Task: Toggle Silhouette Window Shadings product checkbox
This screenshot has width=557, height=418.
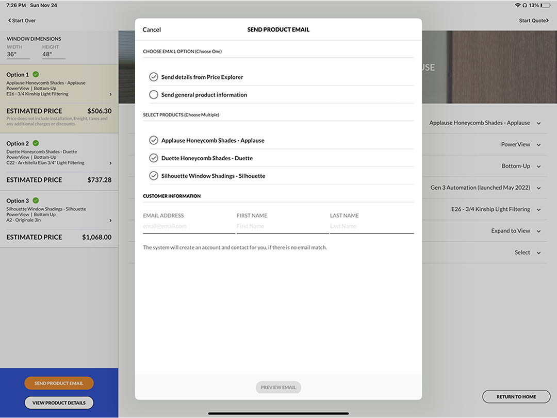Action: [x=154, y=176]
